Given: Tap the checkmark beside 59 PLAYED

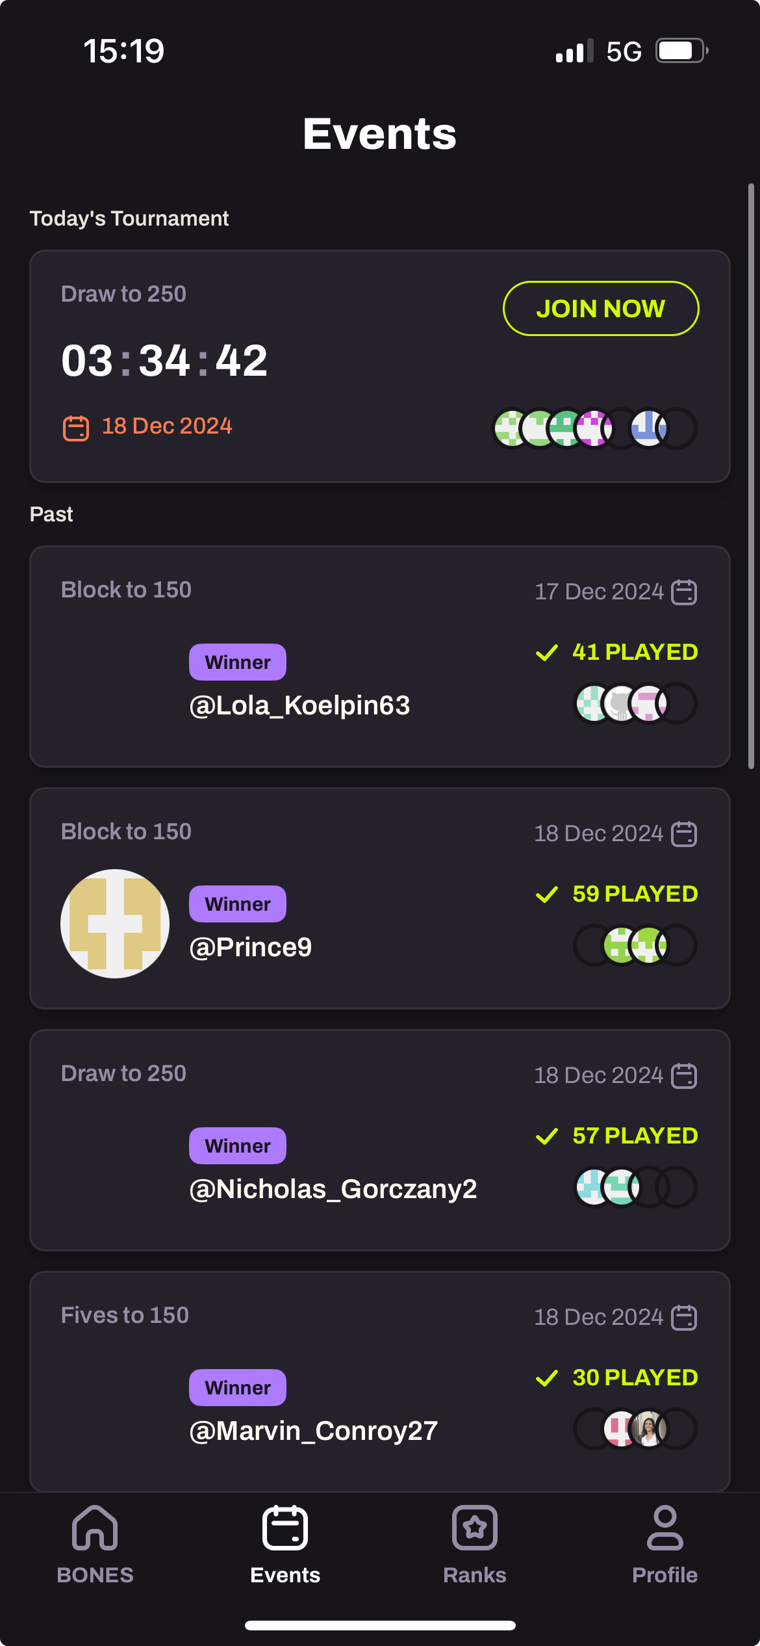Looking at the screenshot, I should [x=547, y=895].
